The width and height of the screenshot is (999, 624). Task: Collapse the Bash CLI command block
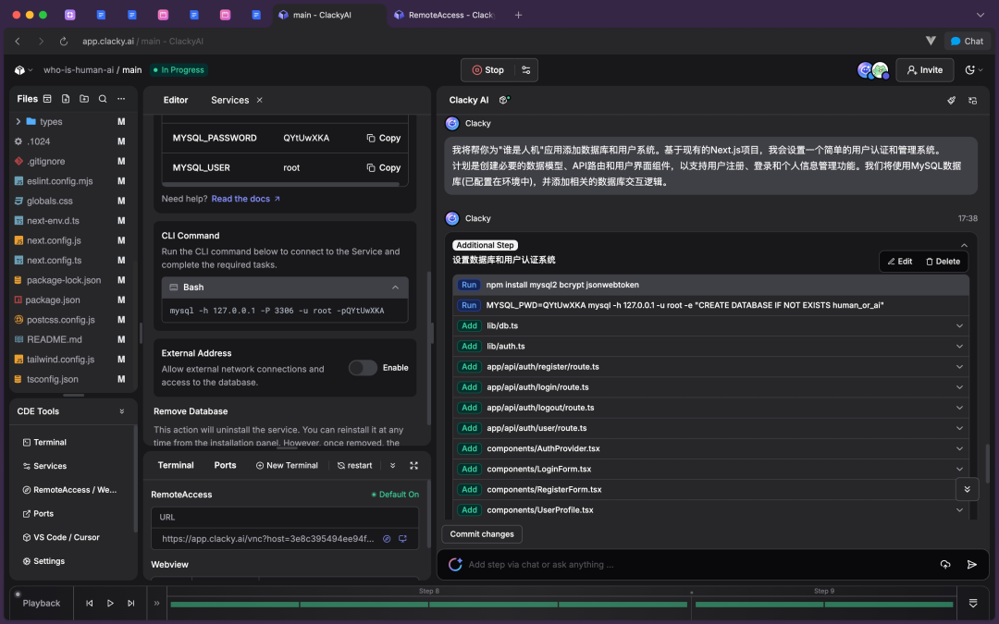(396, 287)
